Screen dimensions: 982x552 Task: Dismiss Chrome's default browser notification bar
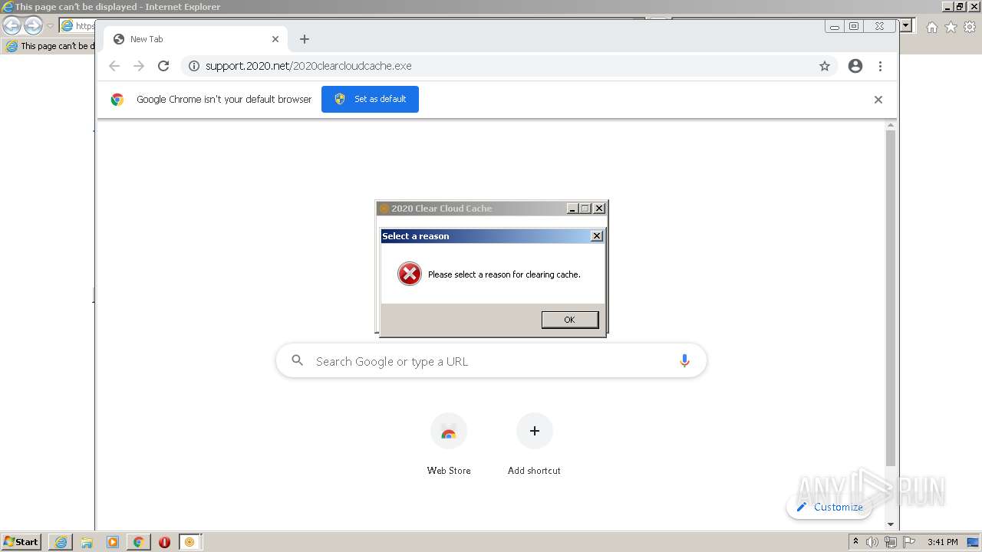878,100
